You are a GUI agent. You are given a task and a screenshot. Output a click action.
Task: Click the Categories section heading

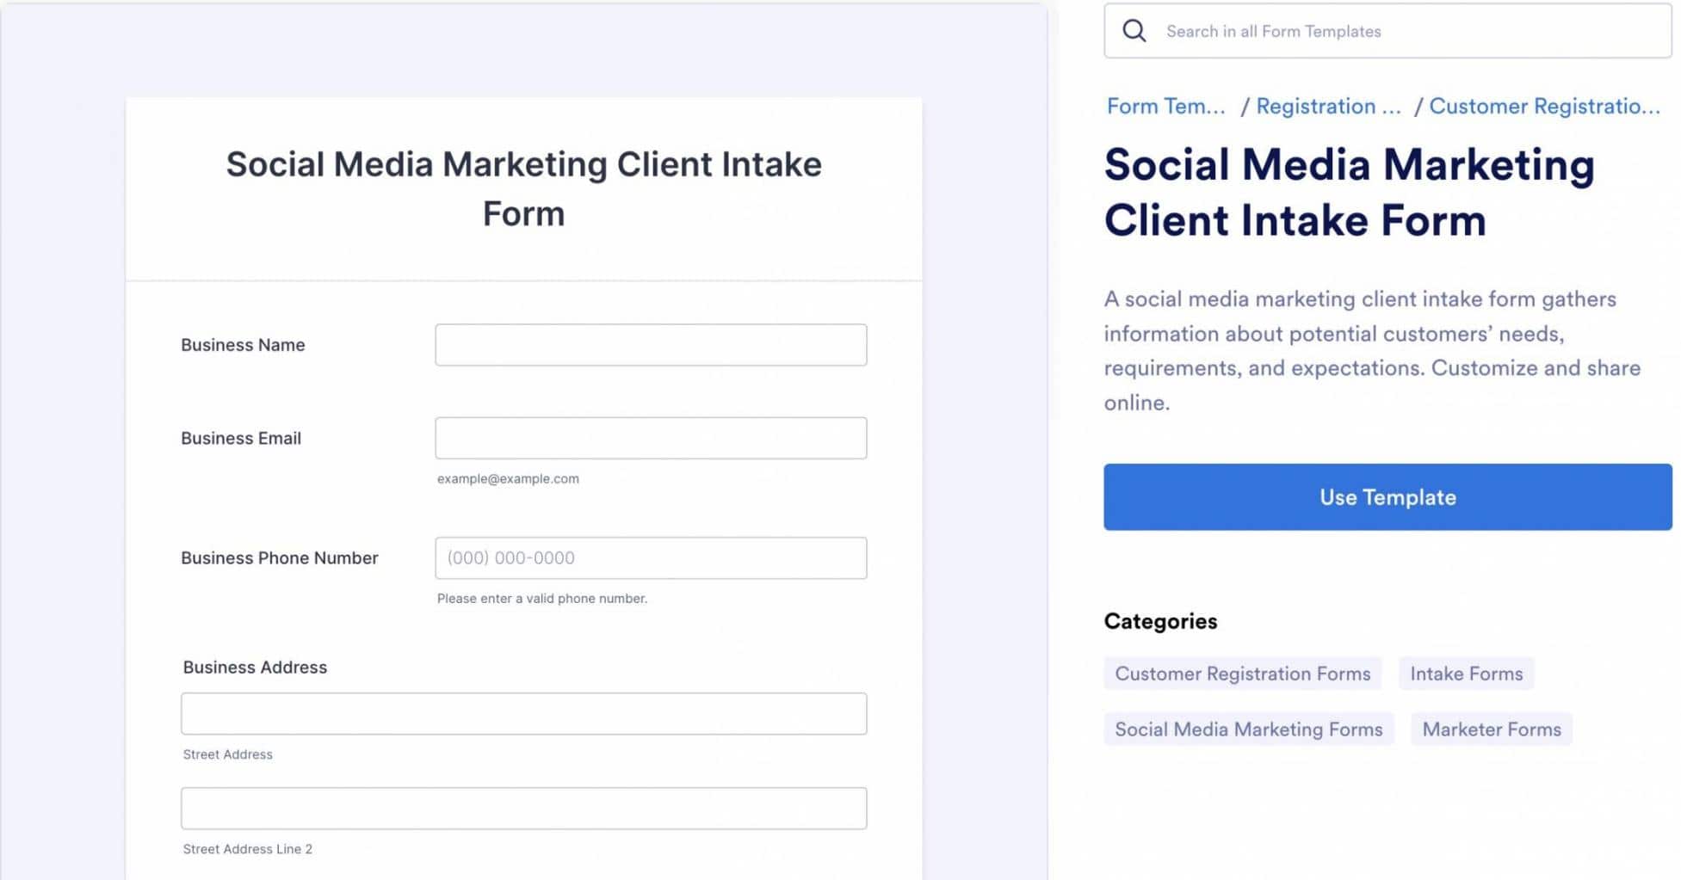coord(1160,621)
